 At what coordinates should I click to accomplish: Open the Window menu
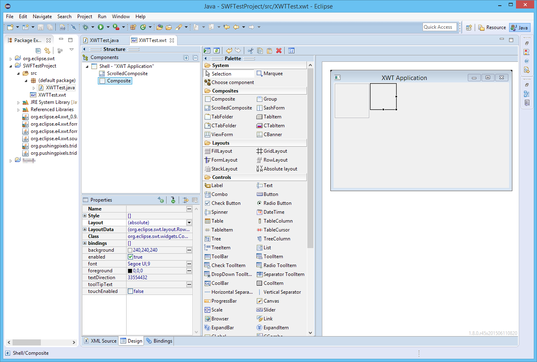121,17
